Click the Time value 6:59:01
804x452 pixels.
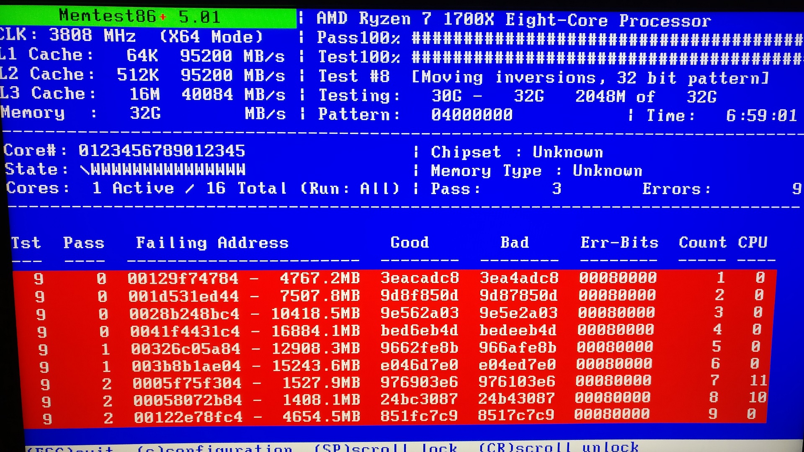tap(761, 115)
